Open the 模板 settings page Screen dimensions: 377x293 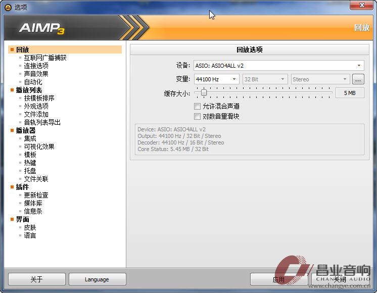30,155
